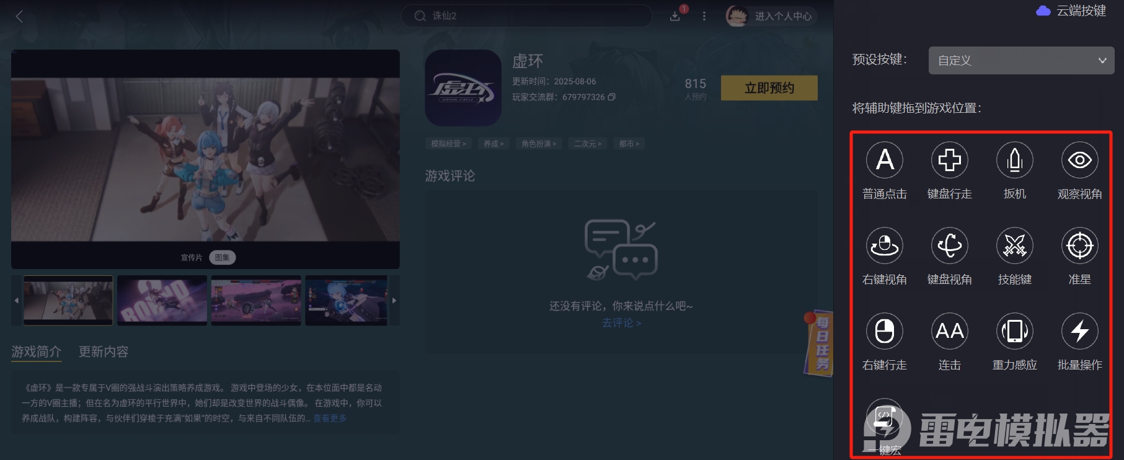
Task: Click the user avatar icon
Action: click(737, 16)
